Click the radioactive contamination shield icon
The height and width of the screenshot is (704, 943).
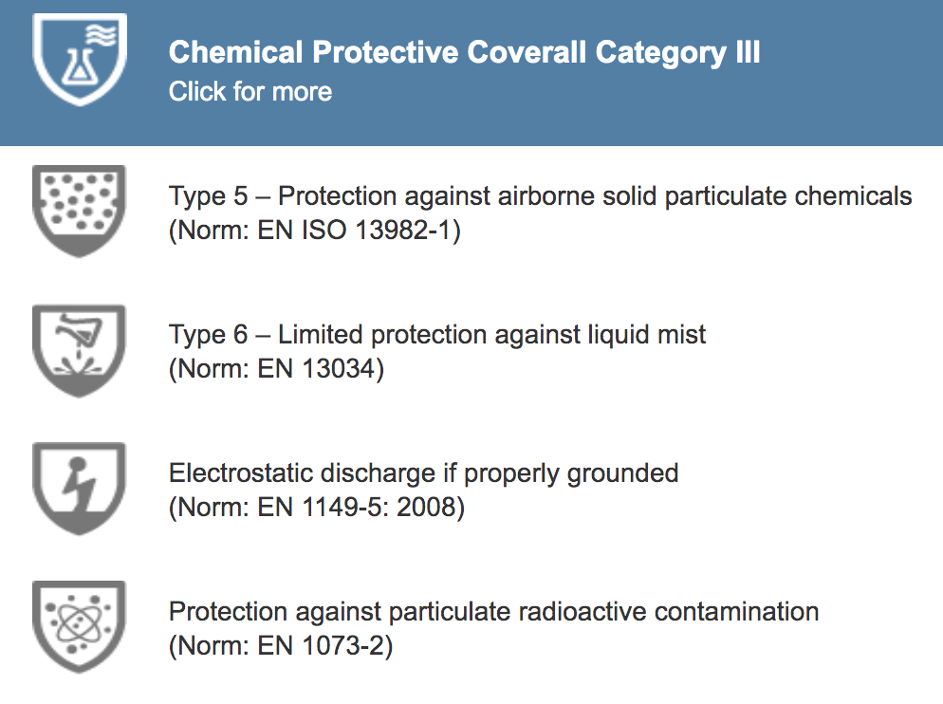click(80, 626)
